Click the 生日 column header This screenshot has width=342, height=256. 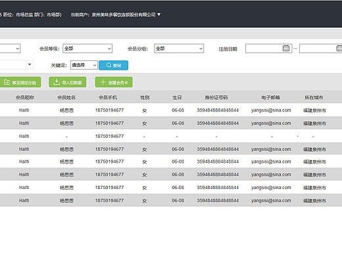pyautogui.click(x=177, y=97)
